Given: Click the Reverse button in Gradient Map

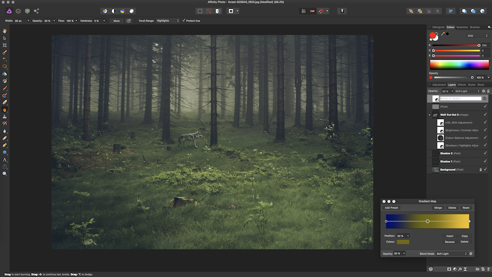Looking at the screenshot, I should [x=449, y=241].
